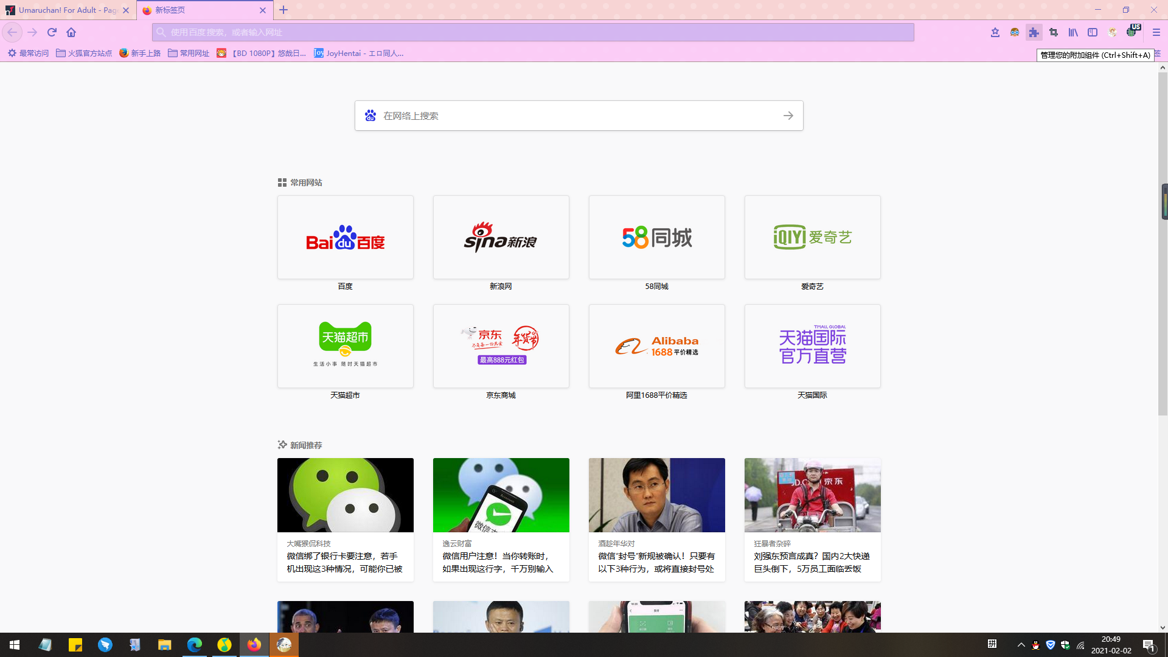Open the BD 1080P bookmark
Screen dimensions: 1168x657
click(262, 54)
